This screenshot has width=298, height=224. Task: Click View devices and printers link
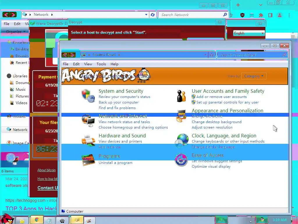tap(120, 141)
